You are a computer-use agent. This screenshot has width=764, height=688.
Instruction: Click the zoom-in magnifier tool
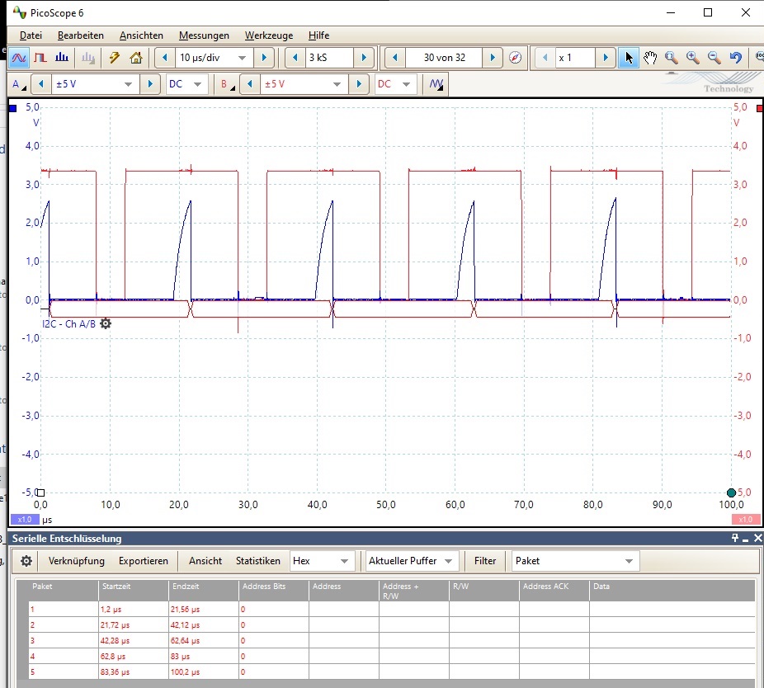tap(693, 58)
